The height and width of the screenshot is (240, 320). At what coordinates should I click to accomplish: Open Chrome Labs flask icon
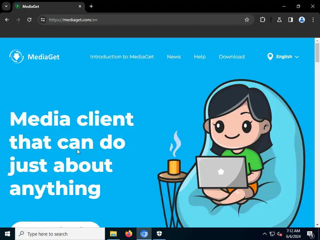click(279, 20)
